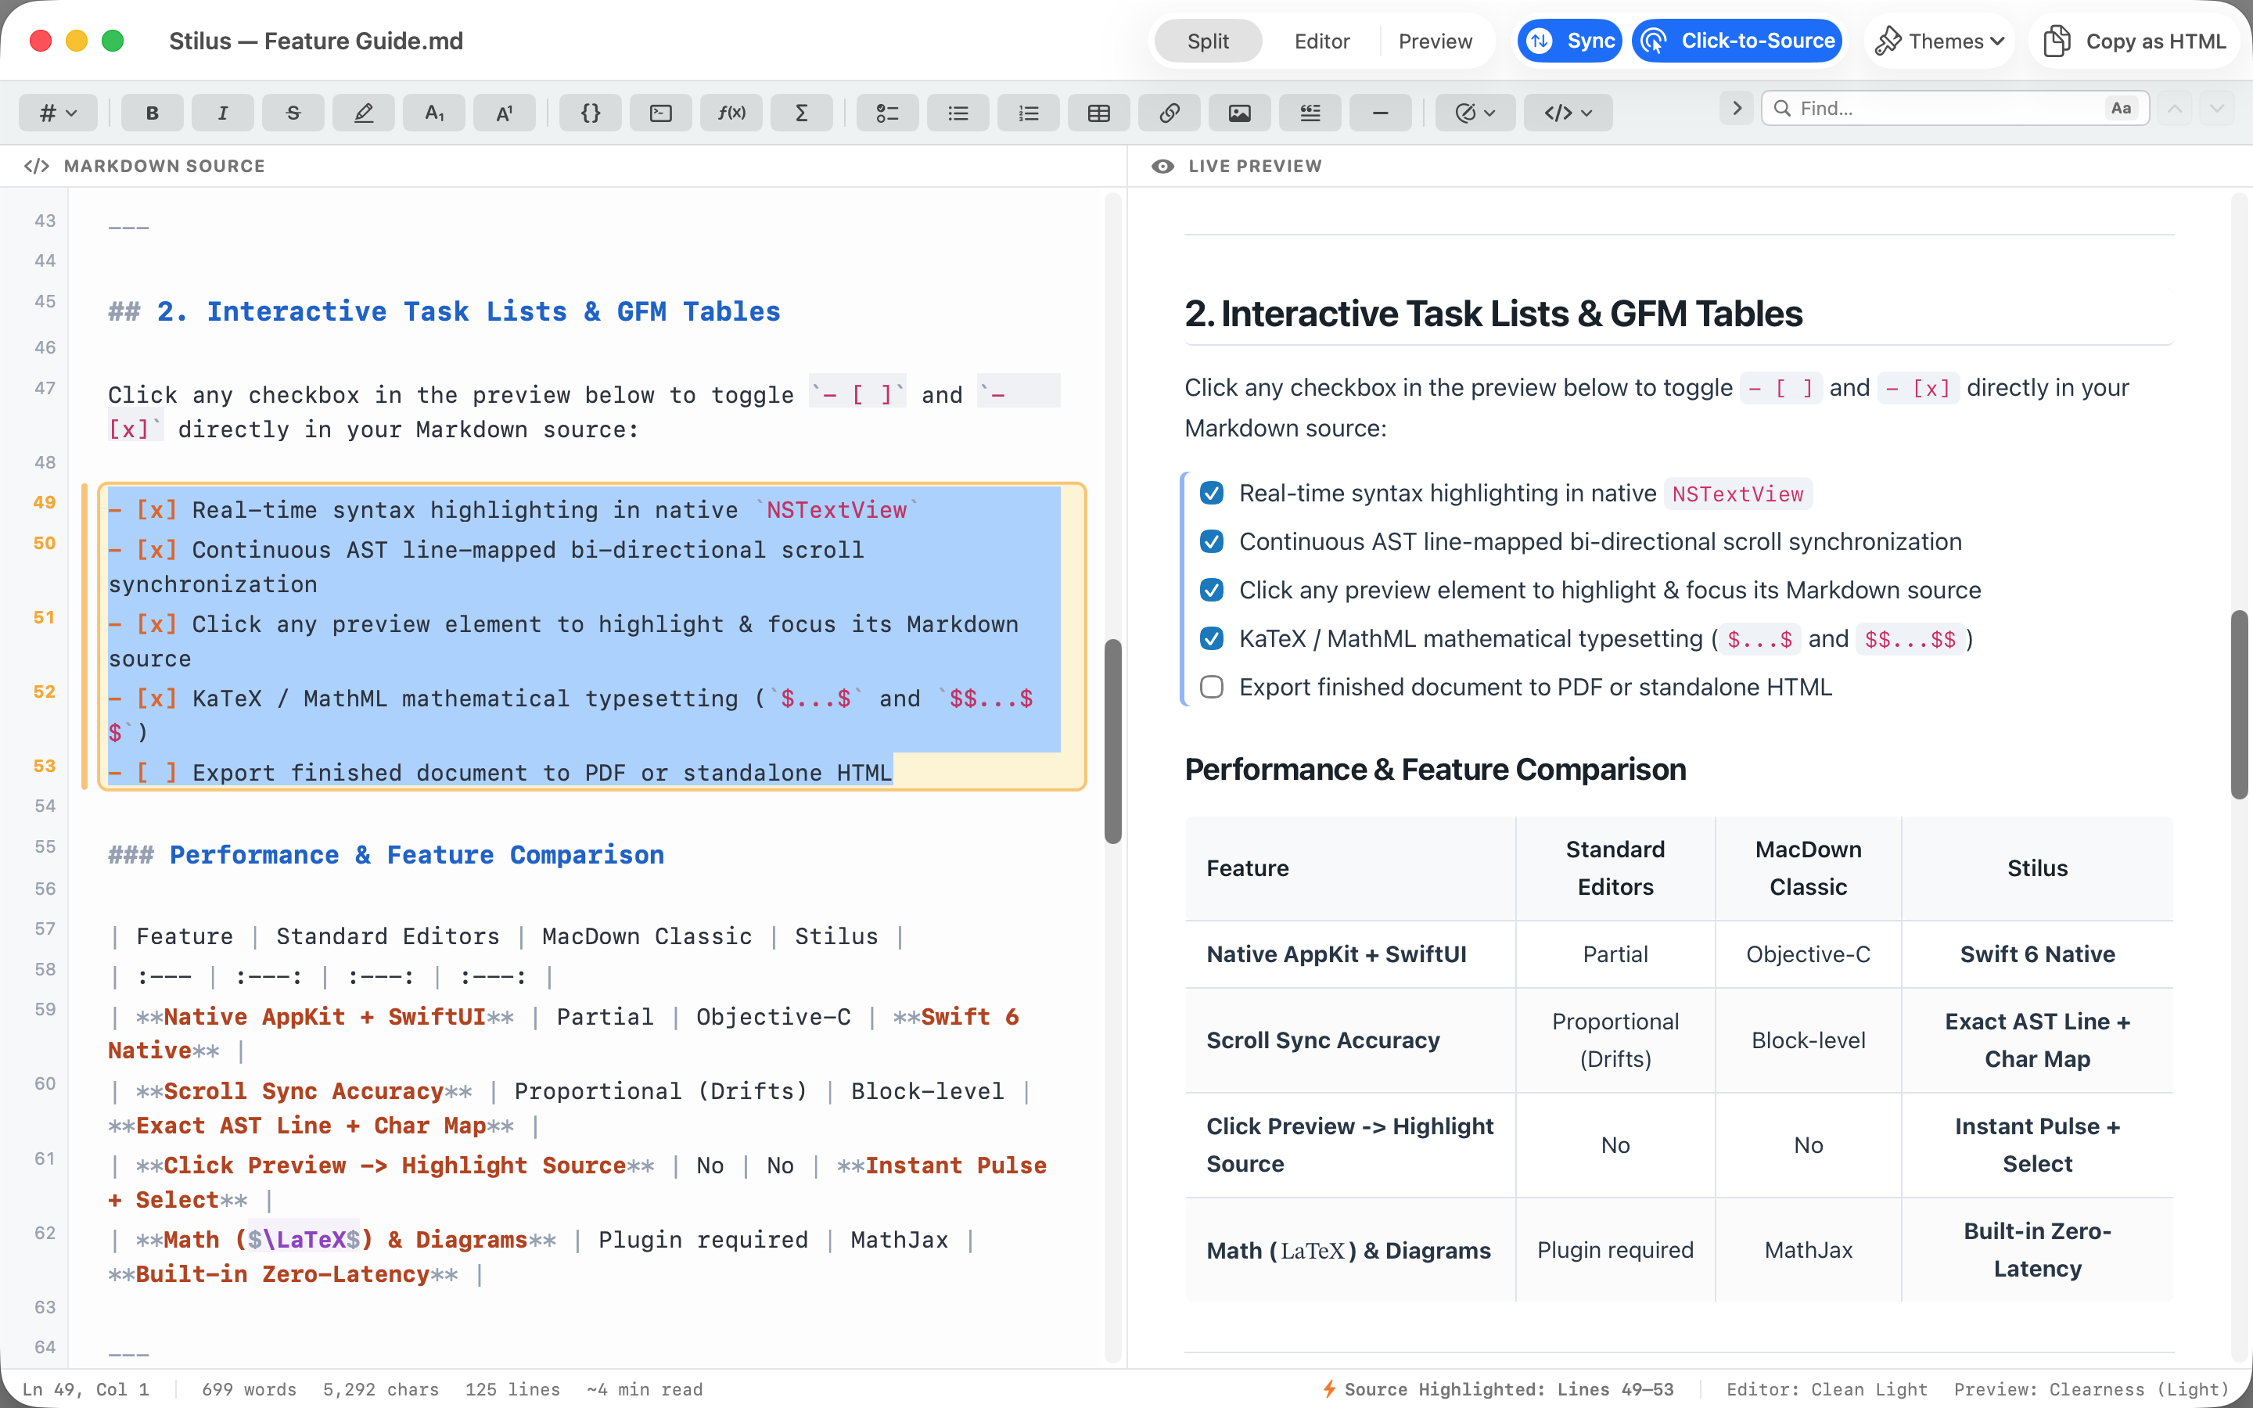Apply italic formatting

[x=222, y=113]
